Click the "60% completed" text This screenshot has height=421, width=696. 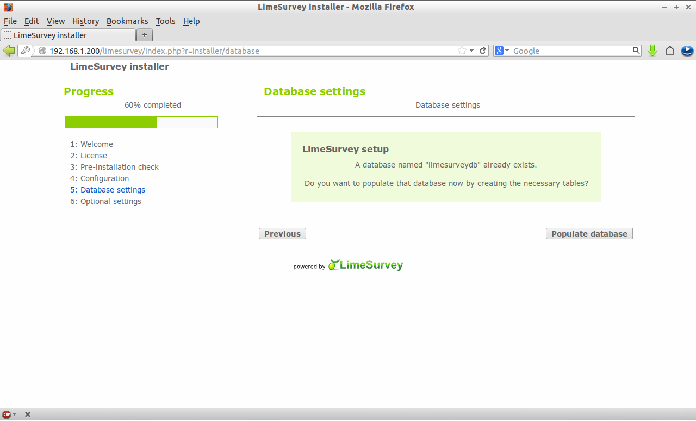153,105
